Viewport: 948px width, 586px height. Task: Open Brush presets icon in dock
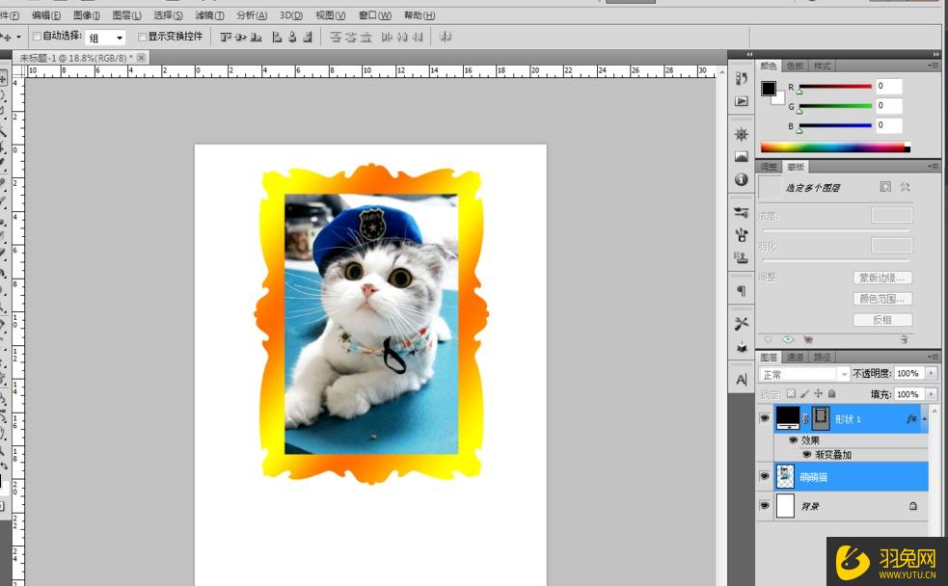tap(742, 212)
